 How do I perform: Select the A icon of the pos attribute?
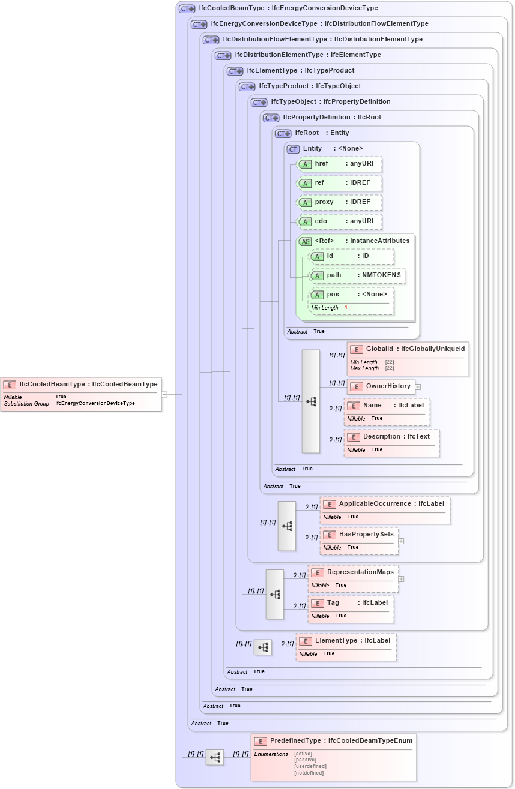tap(318, 295)
